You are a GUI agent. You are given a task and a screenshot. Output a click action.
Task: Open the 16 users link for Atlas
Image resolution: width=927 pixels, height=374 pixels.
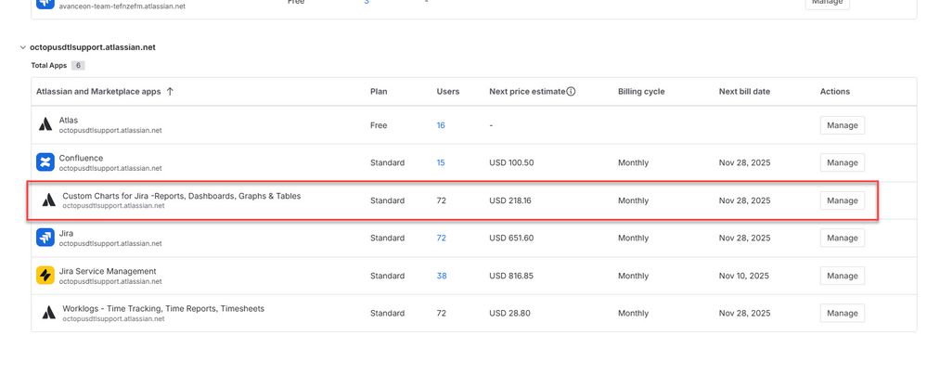(441, 125)
